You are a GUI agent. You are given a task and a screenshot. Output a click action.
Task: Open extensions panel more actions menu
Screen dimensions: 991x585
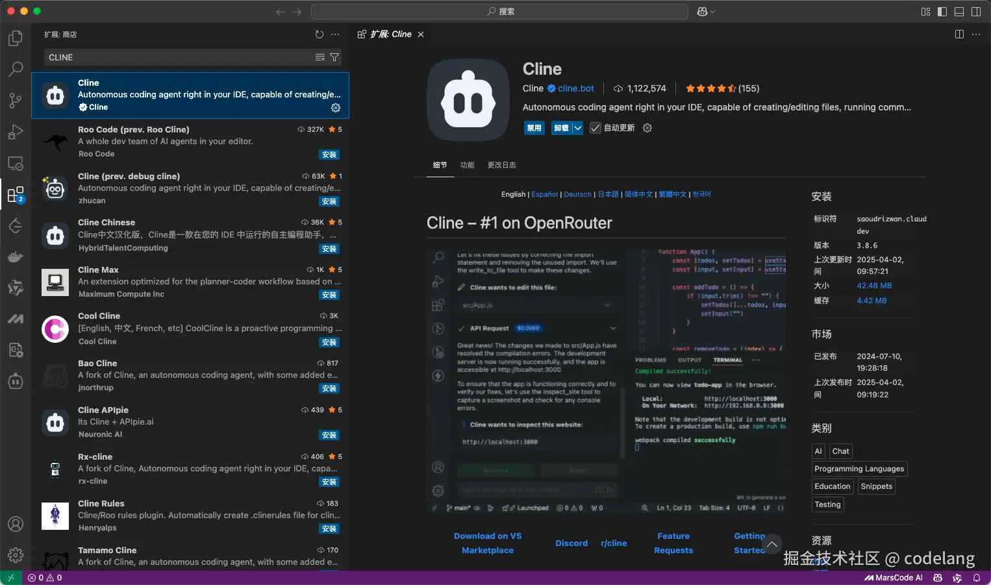pos(335,34)
